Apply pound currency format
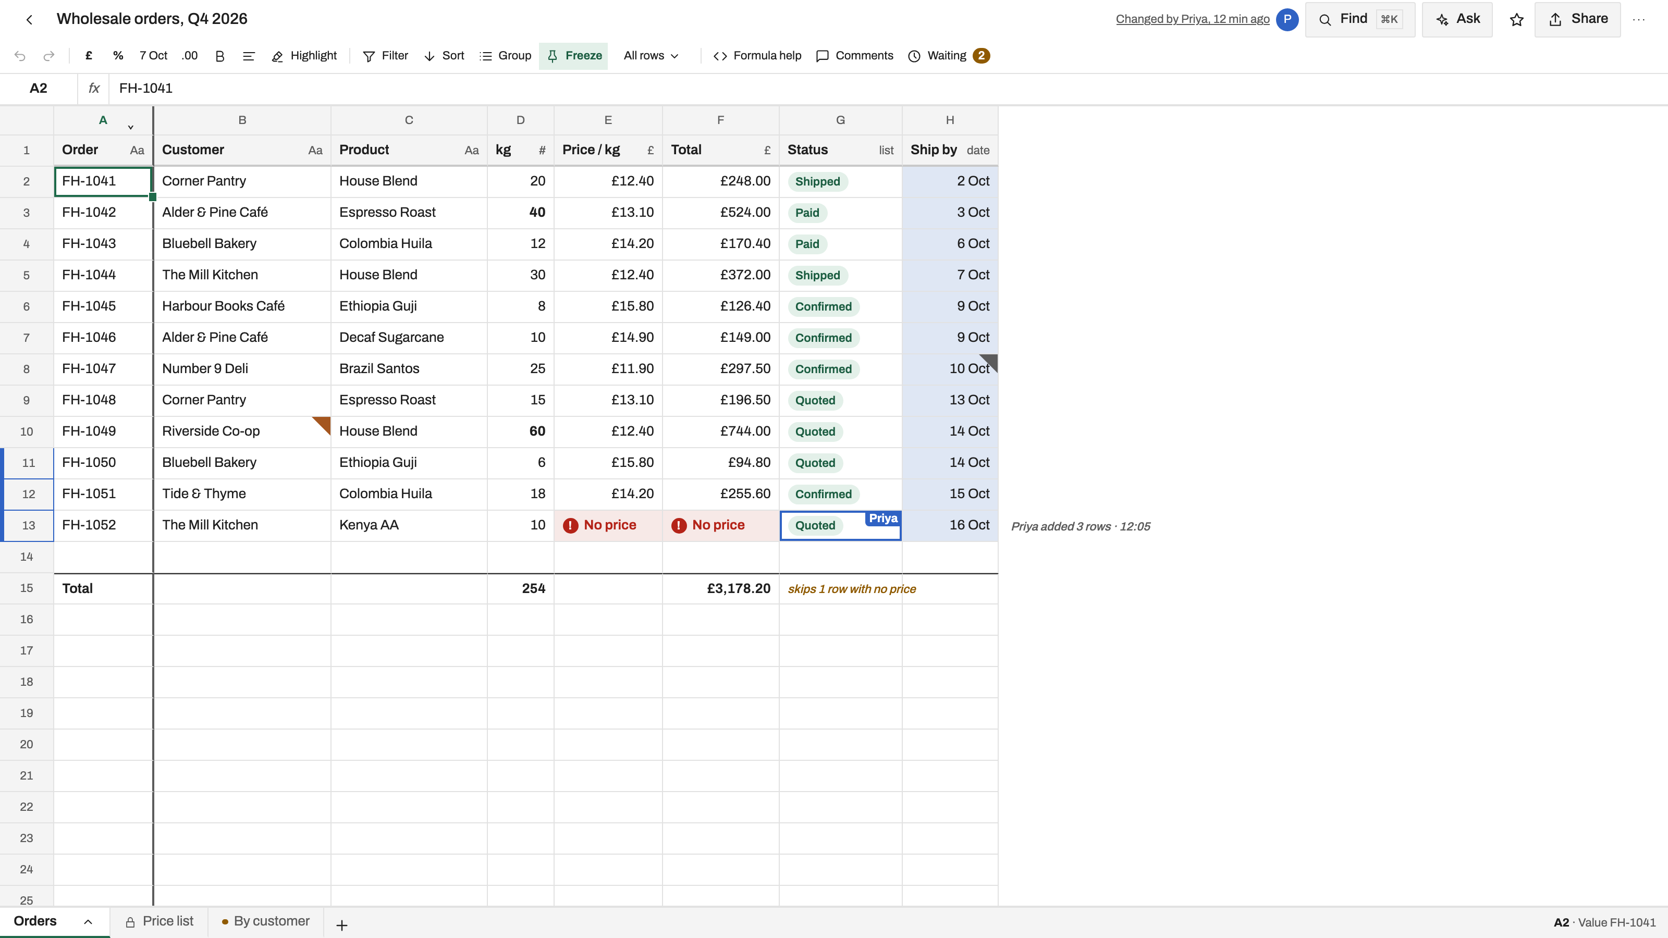1668x938 pixels. click(89, 56)
